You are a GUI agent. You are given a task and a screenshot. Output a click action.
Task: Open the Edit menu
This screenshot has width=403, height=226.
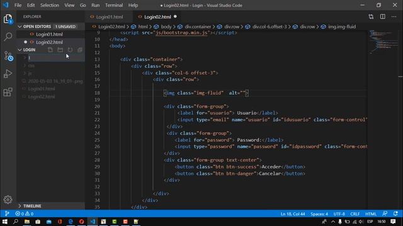31,5
